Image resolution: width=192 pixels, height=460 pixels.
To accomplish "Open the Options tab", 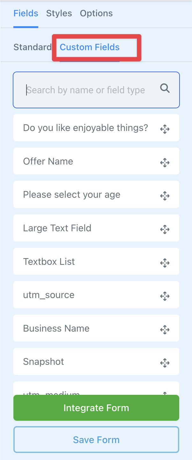I will point(96,13).
